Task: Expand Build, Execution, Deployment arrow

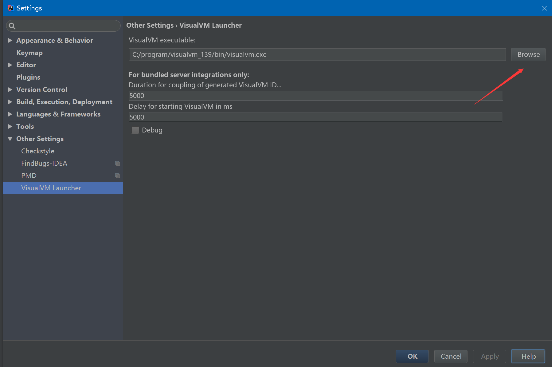Action: click(10, 102)
